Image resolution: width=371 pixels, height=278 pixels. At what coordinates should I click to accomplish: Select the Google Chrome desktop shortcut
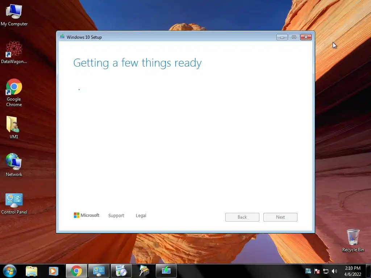coord(14,92)
